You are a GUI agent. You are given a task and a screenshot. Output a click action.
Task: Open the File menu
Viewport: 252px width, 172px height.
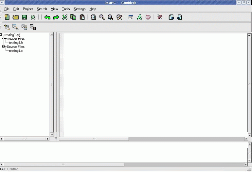click(7, 9)
